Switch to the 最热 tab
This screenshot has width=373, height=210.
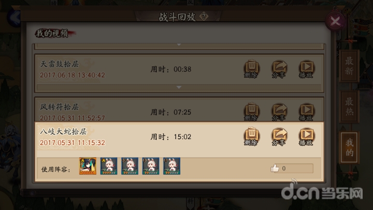(x=349, y=106)
